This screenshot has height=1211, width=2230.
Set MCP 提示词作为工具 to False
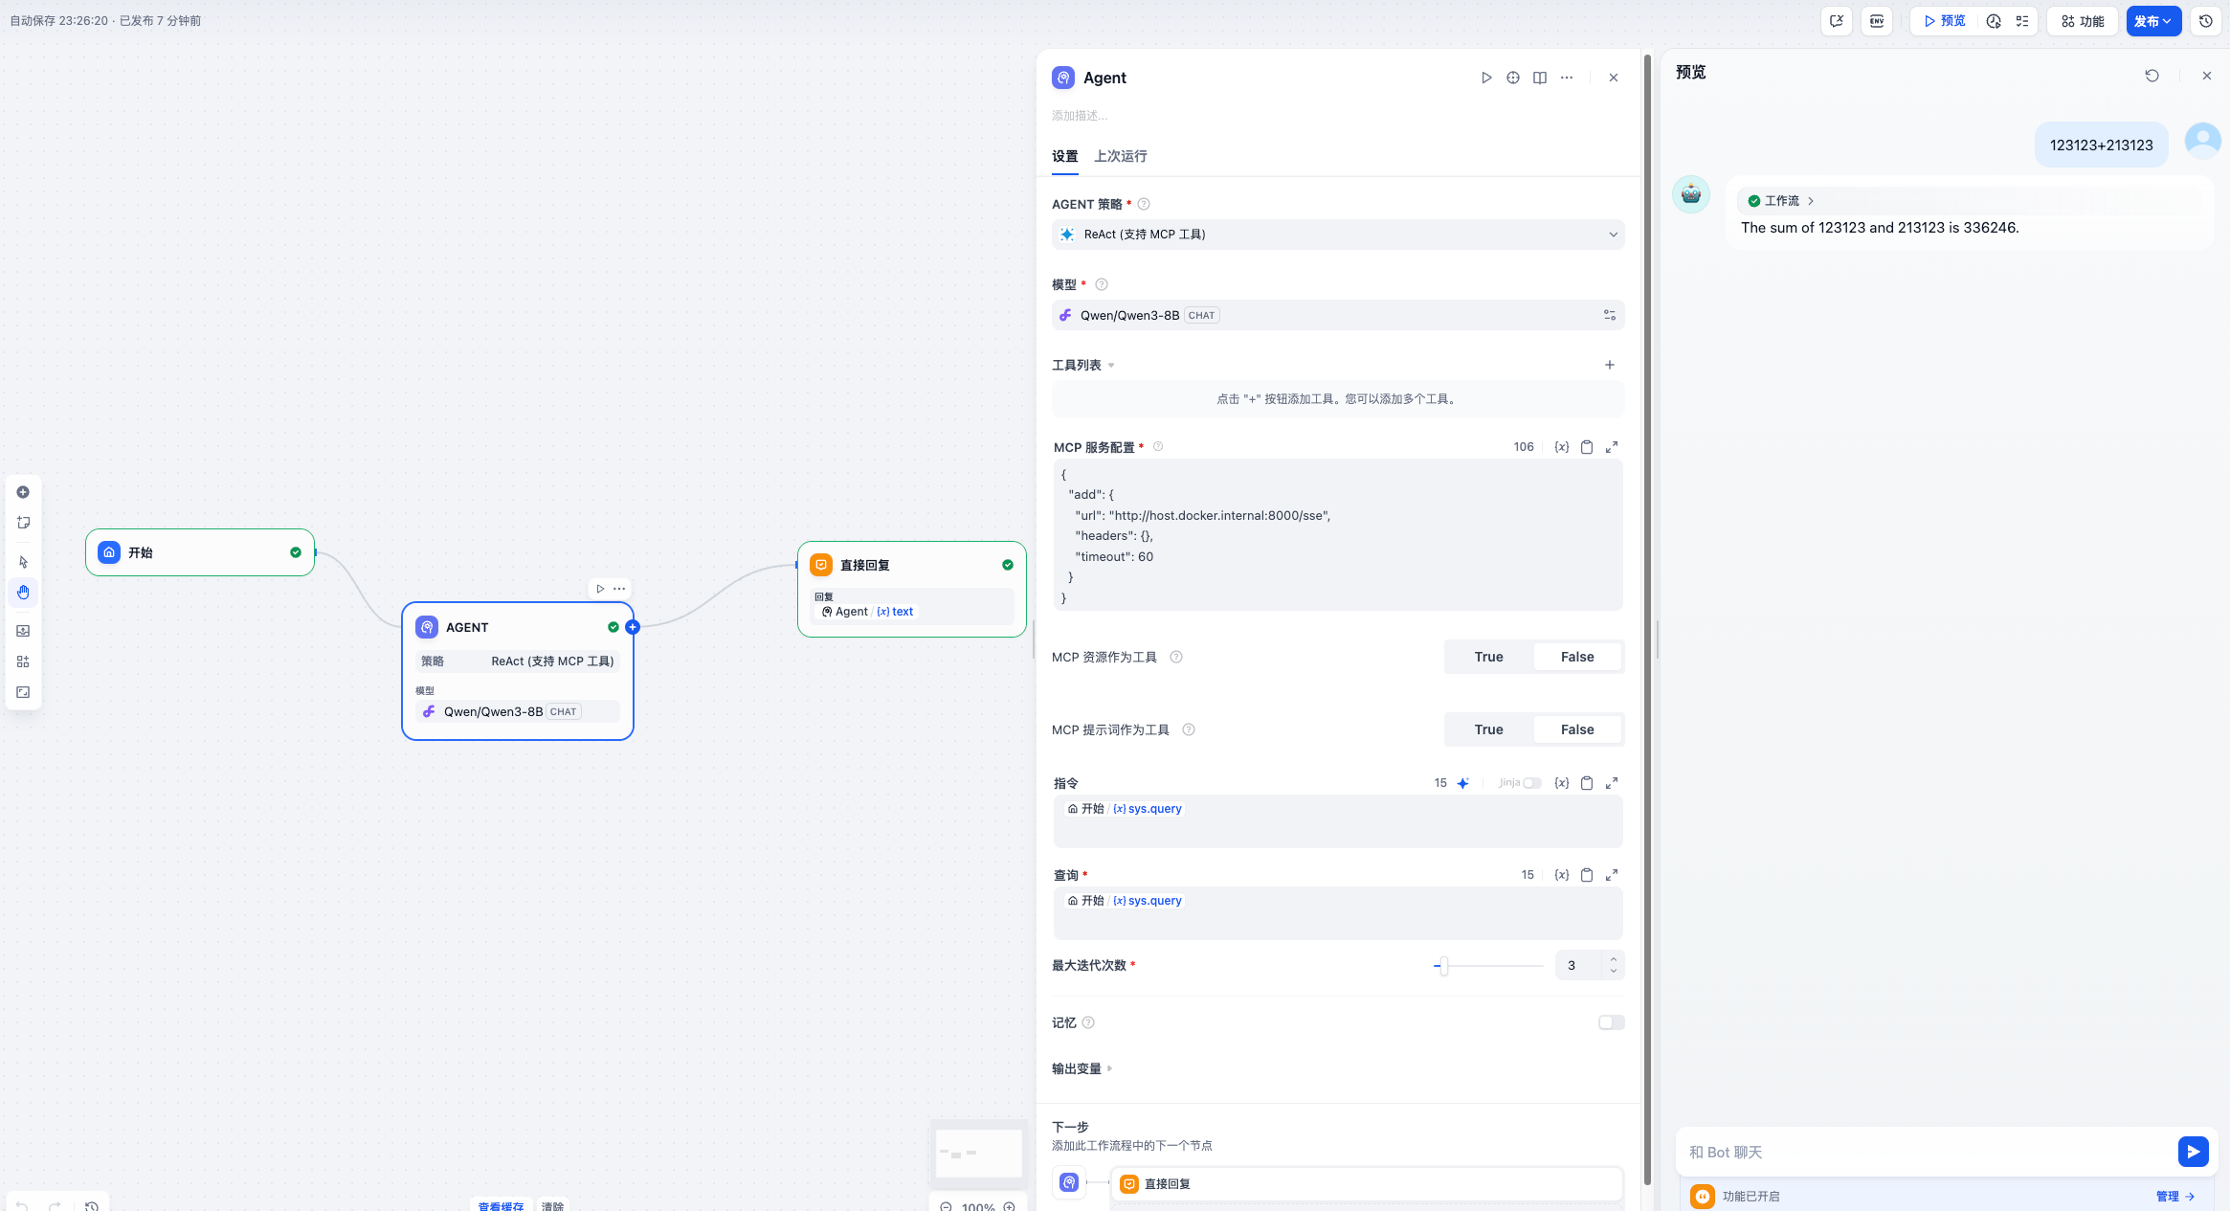(1577, 729)
